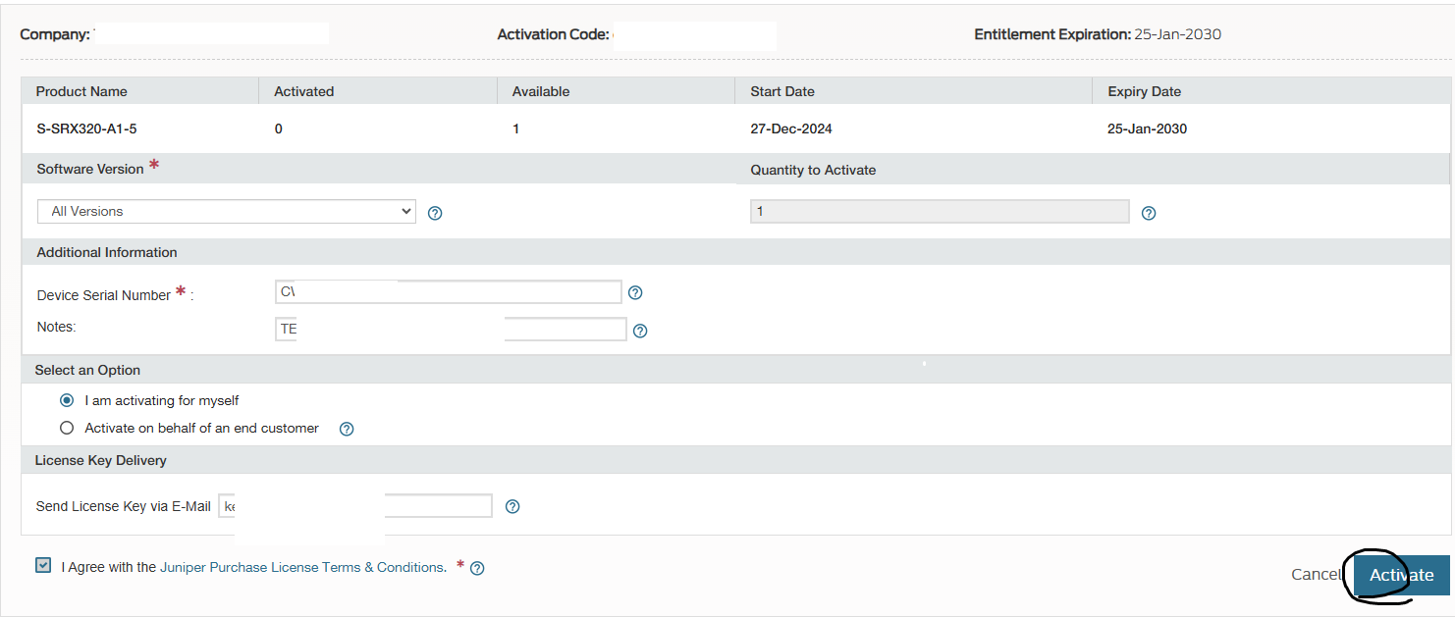Click the 'Available' column header
This screenshot has width=1455, height=617.
point(541,91)
